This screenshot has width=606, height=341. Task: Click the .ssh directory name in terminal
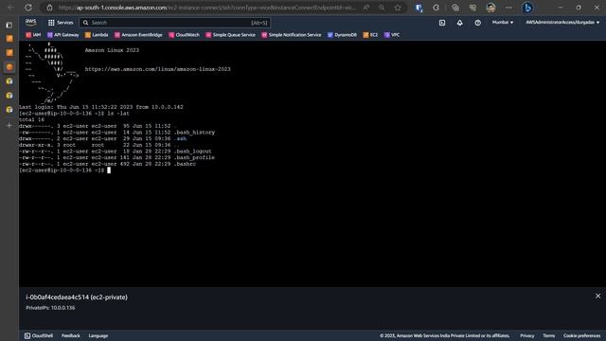coord(180,138)
